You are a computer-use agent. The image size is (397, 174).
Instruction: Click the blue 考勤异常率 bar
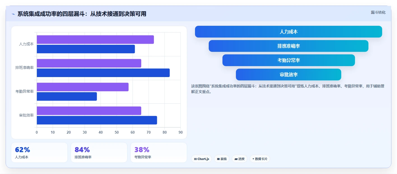click(x=67, y=96)
